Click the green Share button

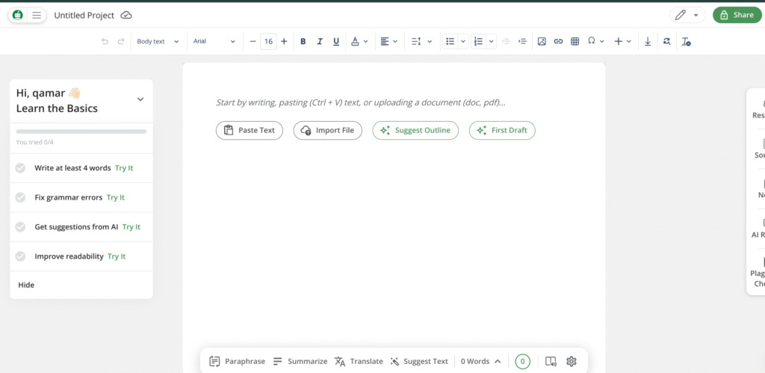(x=737, y=15)
